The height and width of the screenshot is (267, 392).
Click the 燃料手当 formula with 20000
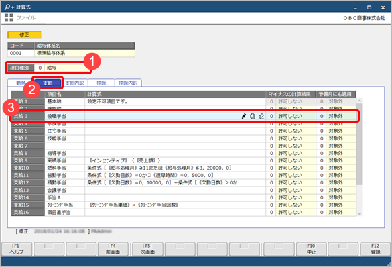(x=175, y=168)
